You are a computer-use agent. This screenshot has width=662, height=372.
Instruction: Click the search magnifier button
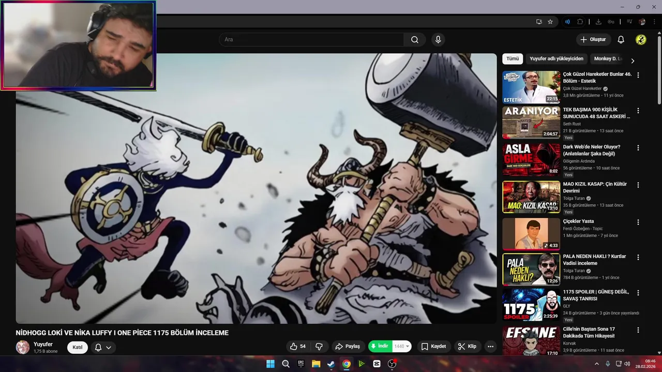click(415, 40)
